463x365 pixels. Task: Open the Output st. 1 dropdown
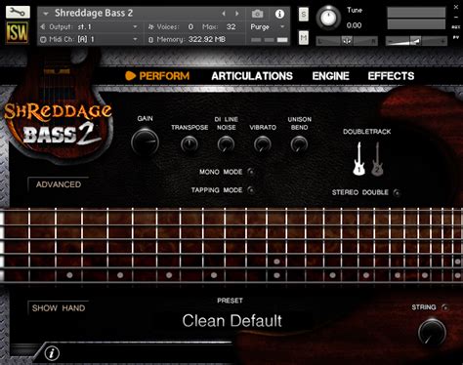point(89,26)
